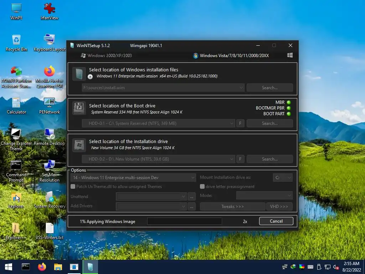
Task: Open Set Max Resolution shortcut
Action: coord(49,171)
